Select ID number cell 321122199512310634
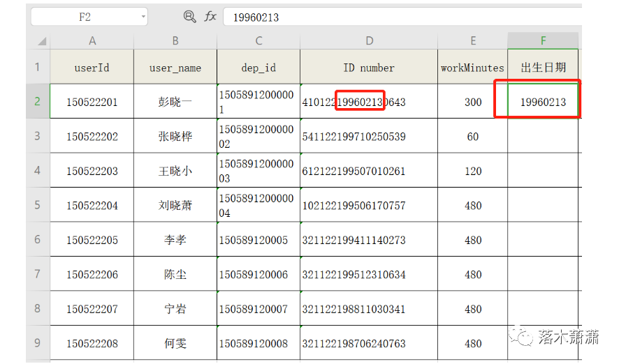This screenshot has width=619, height=364. (x=369, y=274)
